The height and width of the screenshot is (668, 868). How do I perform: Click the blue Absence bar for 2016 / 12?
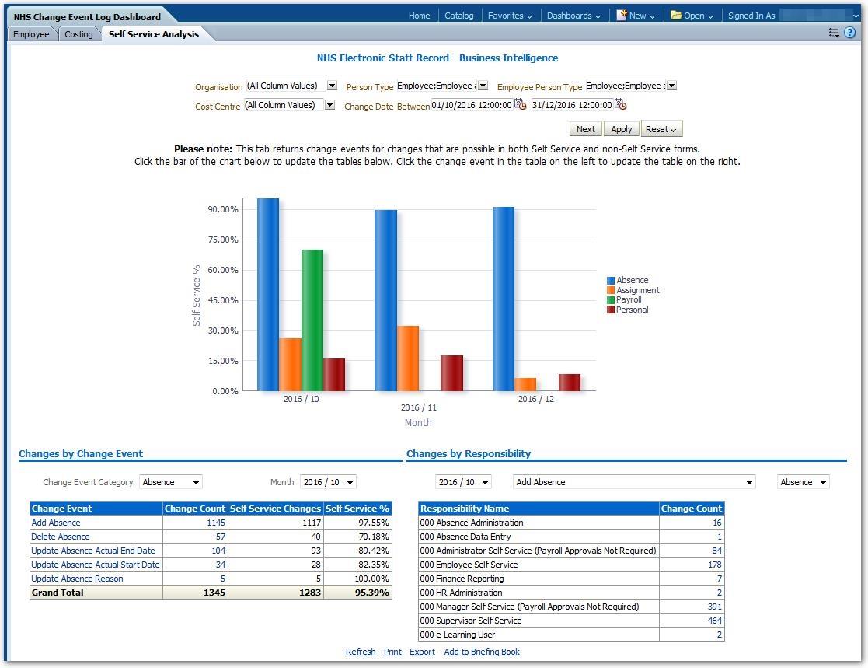[504, 299]
